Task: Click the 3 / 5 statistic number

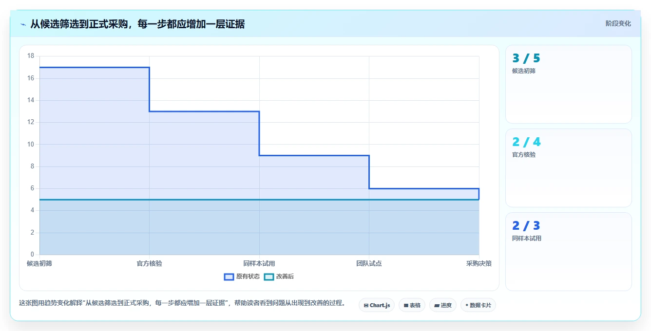Action: click(526, 58)
